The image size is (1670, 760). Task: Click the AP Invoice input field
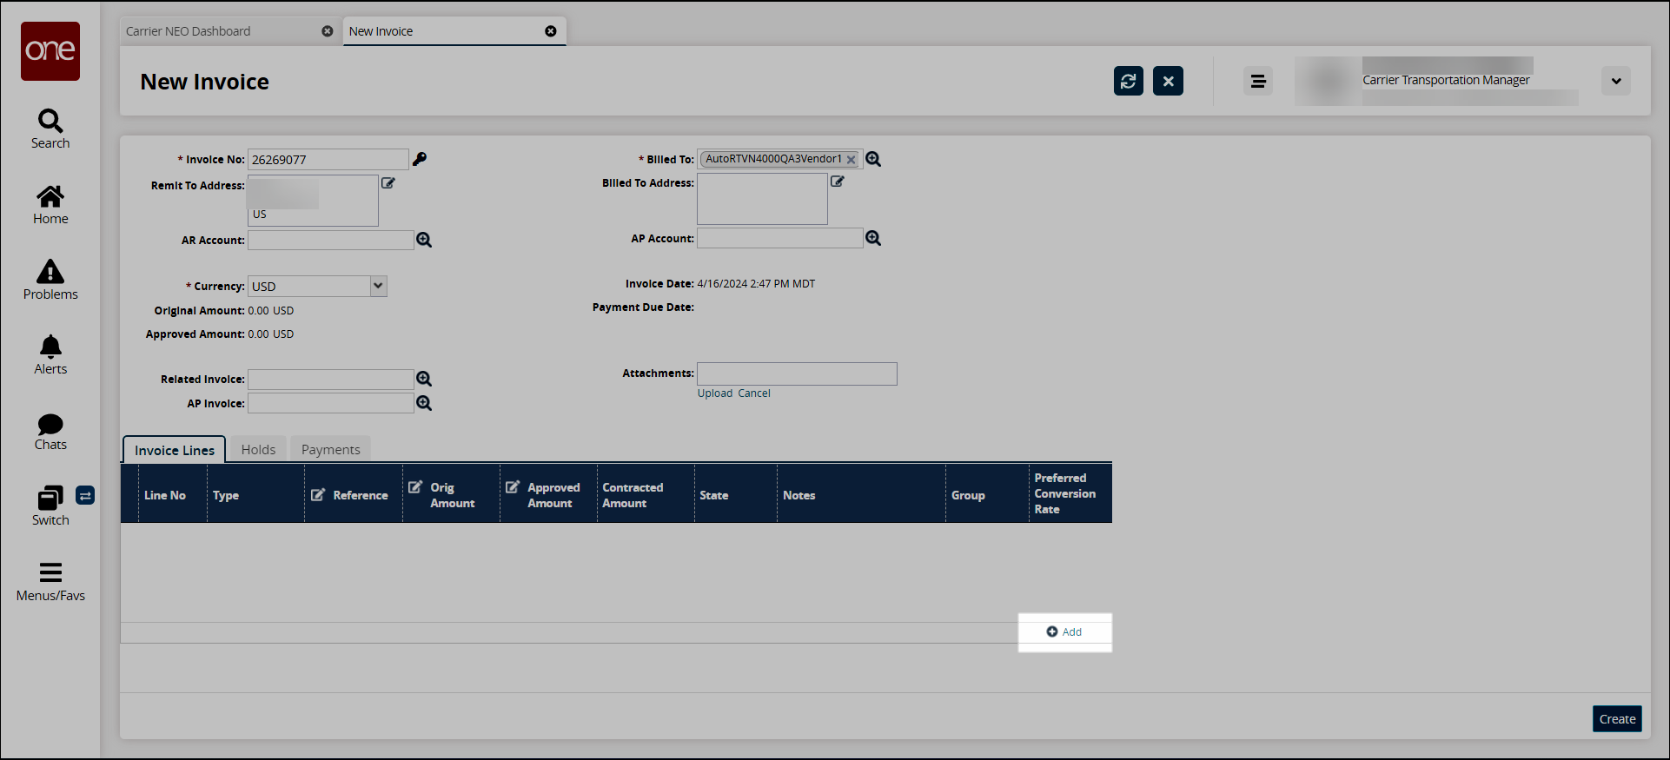[x=331, y=403]
